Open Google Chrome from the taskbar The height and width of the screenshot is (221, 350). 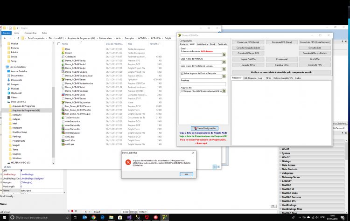tap(93, 217)
